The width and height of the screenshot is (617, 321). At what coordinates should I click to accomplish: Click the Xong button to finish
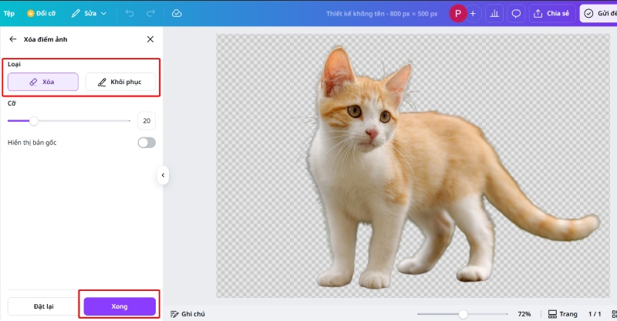coord(120,306)
